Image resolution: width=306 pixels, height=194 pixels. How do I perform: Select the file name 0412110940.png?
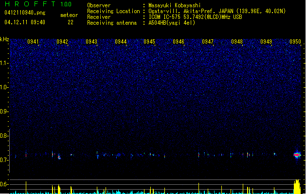25,13
